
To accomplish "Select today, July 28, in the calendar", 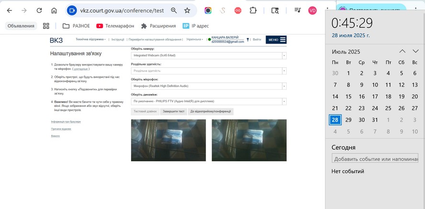I will click(x=335, y=120).
